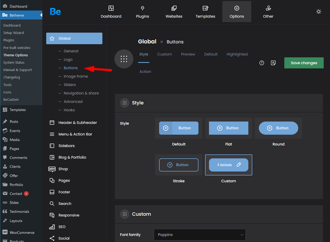Open the Templates icon in top navigation
The height and width of the screenshot is (242, 330).
coord(206,8)
